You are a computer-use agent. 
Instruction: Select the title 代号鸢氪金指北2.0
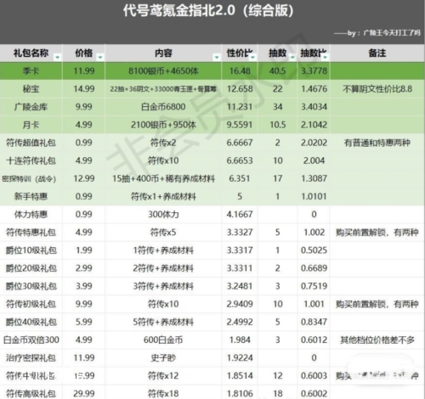pyautogui.click(x=179, y=11)
